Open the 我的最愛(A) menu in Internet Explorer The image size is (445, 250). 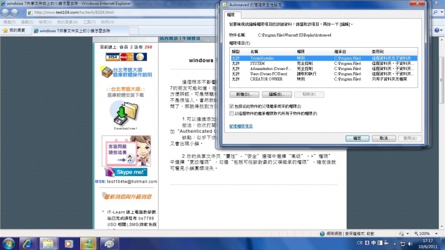pos(67,22)
